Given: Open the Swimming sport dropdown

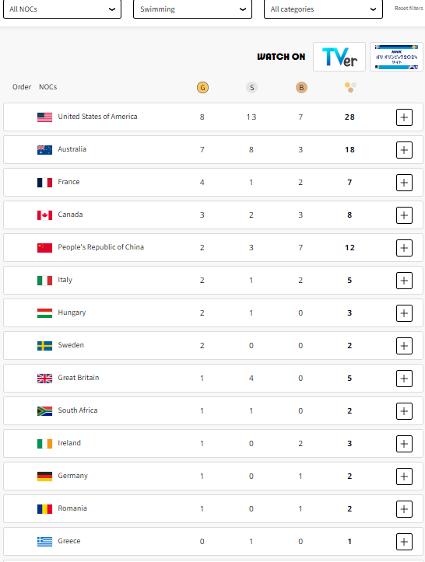Looking at the screenshot, I should tap(192, 9).
